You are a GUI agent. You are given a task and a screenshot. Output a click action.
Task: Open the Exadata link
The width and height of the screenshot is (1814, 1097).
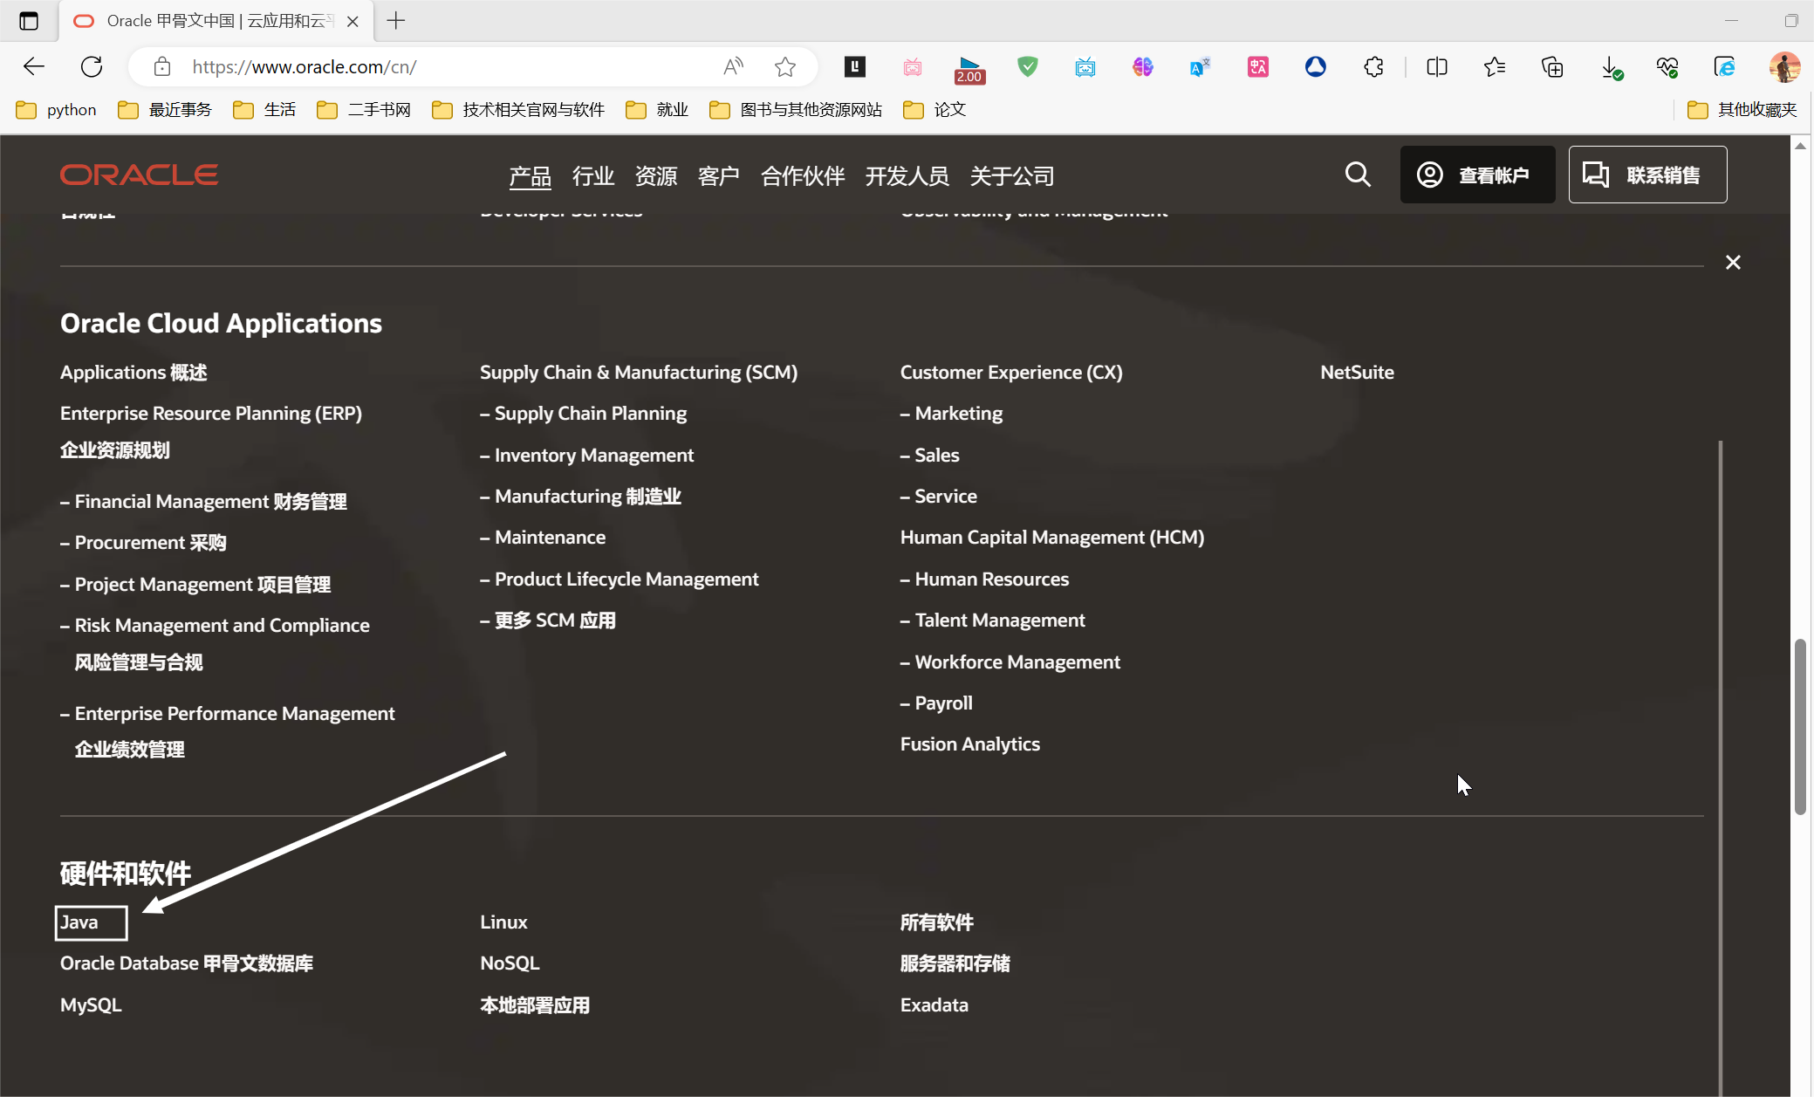click(934, 1005)
